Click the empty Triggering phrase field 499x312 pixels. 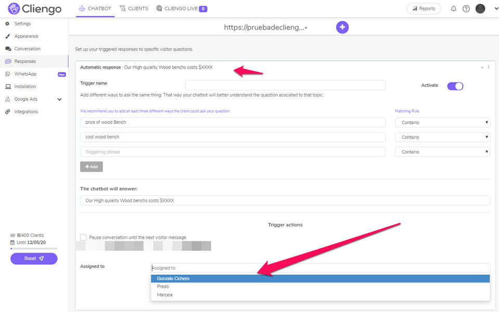coord(233,152)
